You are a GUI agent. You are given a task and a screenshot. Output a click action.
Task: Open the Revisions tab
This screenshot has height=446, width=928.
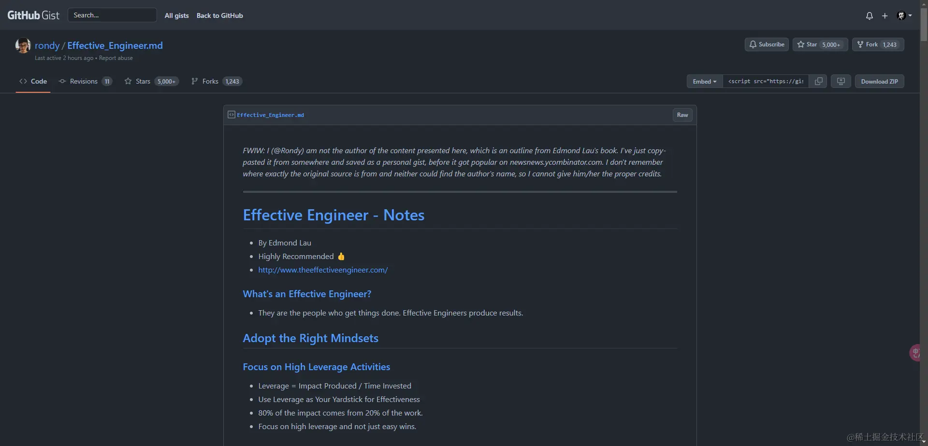tap(85, 81)
